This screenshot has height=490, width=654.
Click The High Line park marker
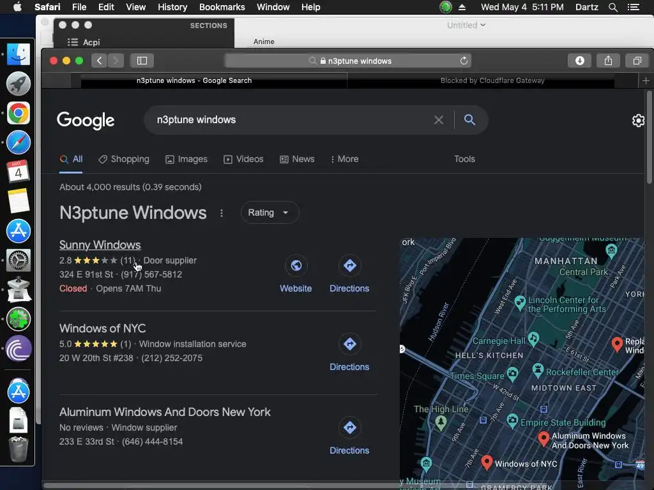tap(441, 423)
